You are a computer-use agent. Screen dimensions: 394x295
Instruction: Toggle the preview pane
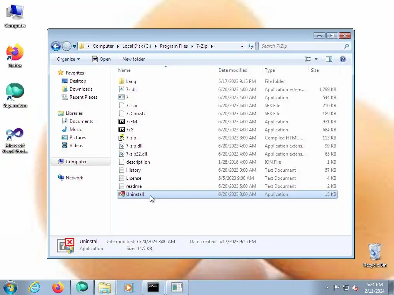point(329,59)
